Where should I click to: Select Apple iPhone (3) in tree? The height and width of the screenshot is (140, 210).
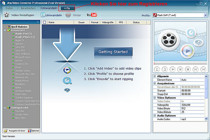pyautogui.click(x=25, y=37)
